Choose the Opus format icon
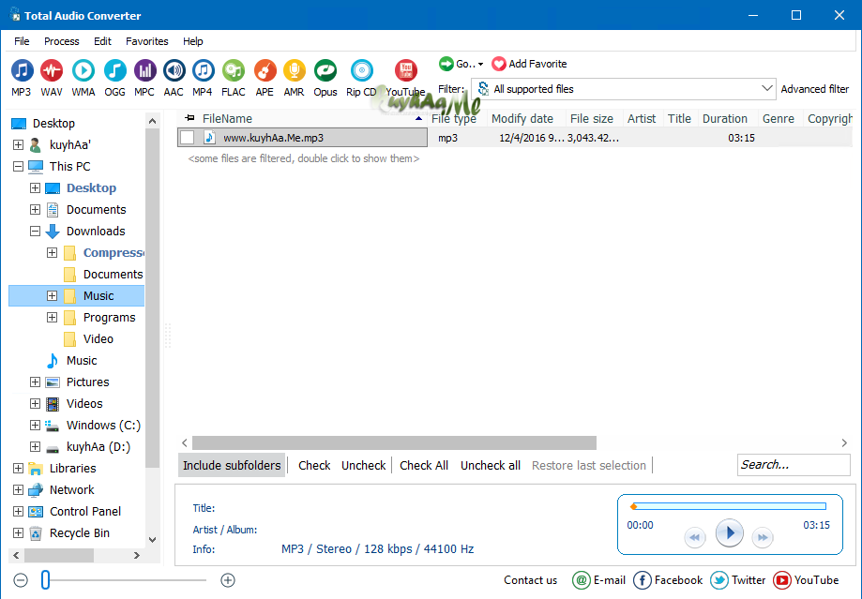Screen dimensions: 862x599 [x=325, y=71]
